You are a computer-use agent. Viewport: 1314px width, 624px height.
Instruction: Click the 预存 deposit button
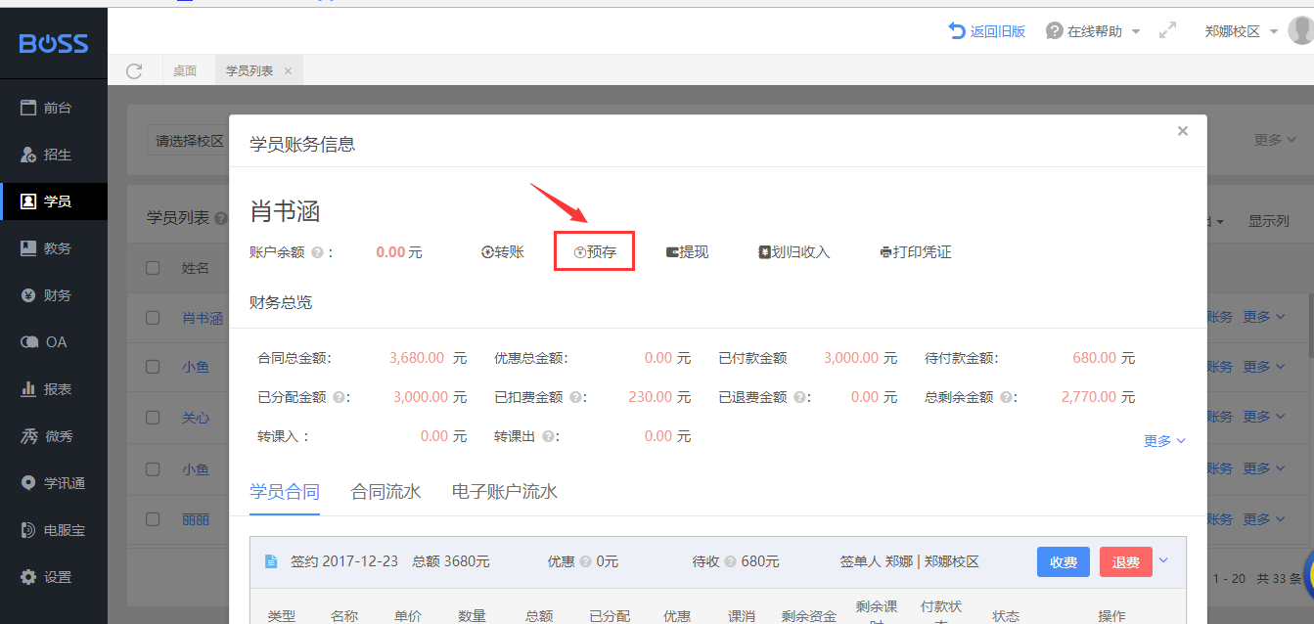coord(595,252)
